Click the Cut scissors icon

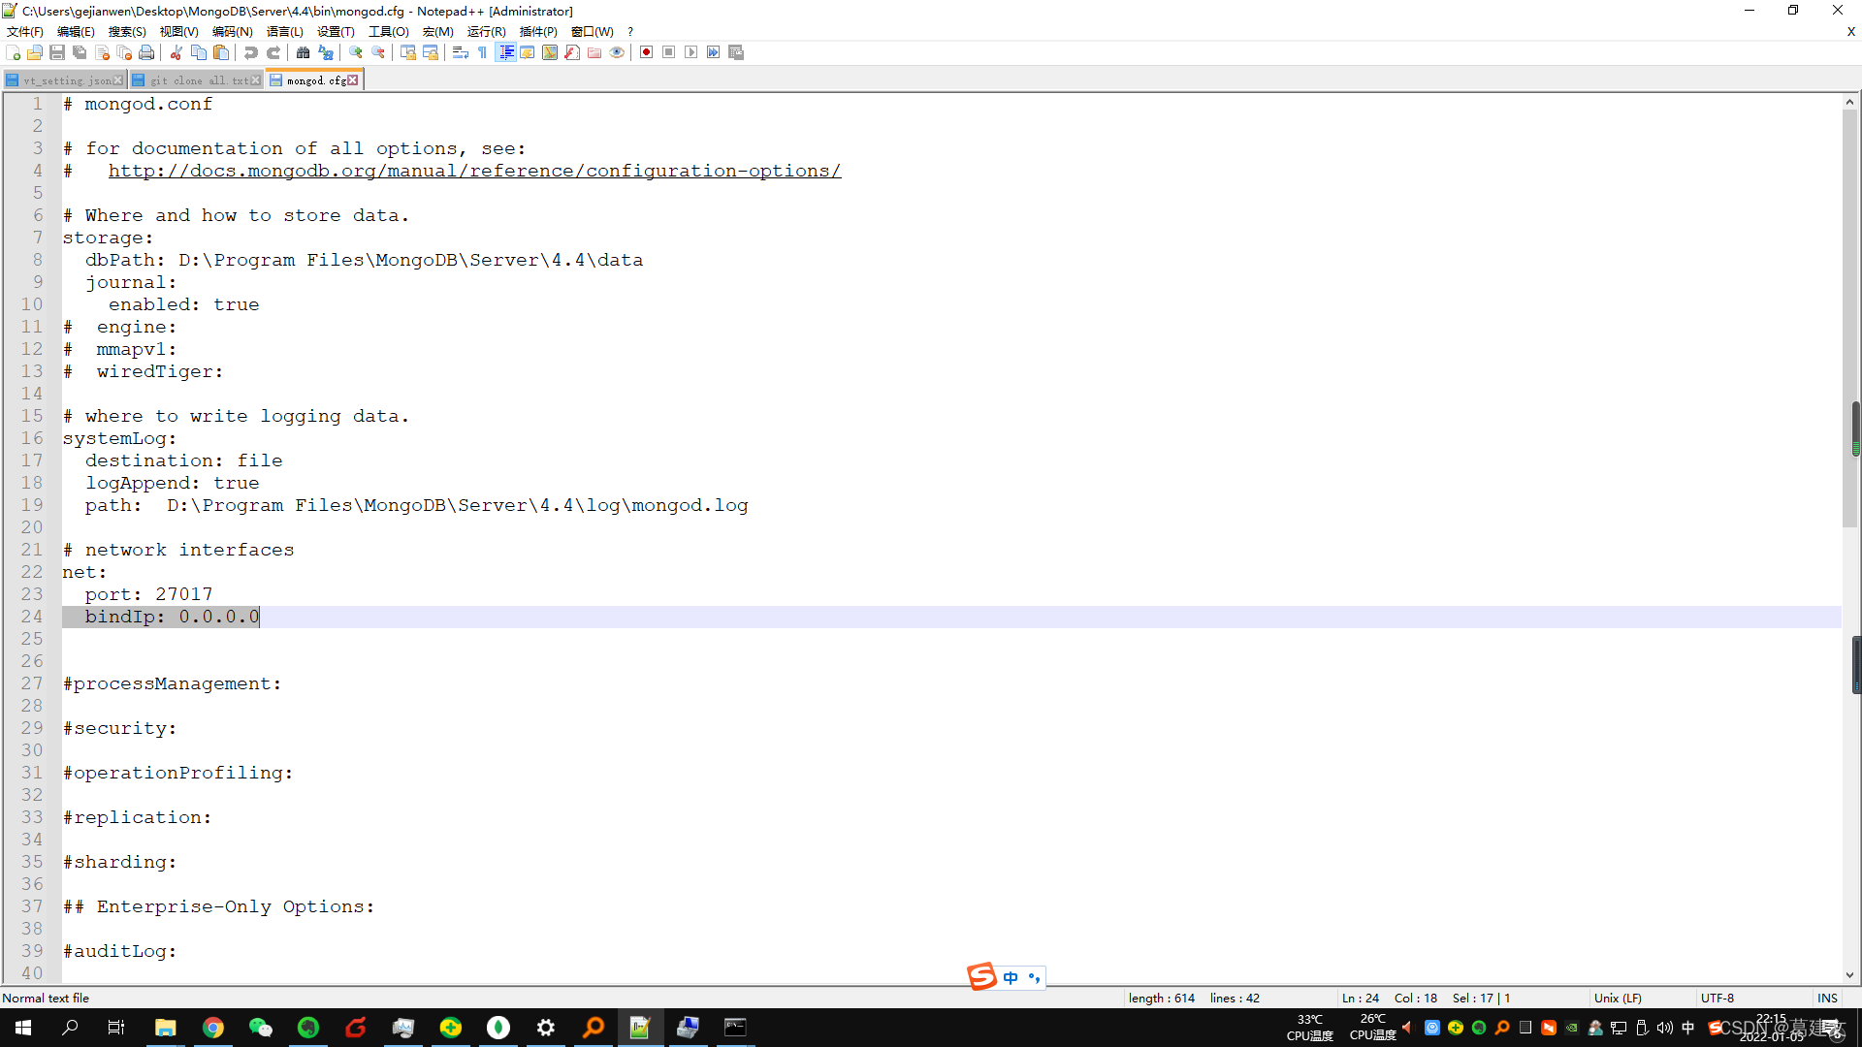pyautogui.click(x=177, y=52)
